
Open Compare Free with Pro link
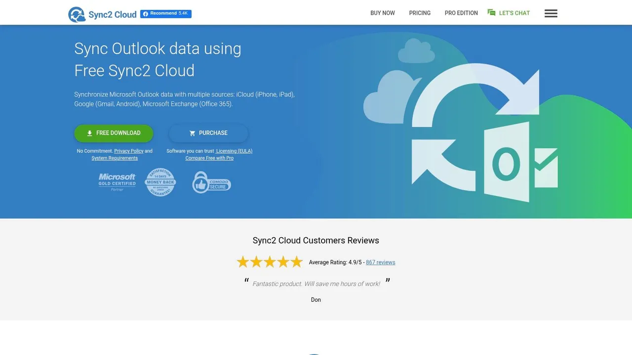point(209,158)
